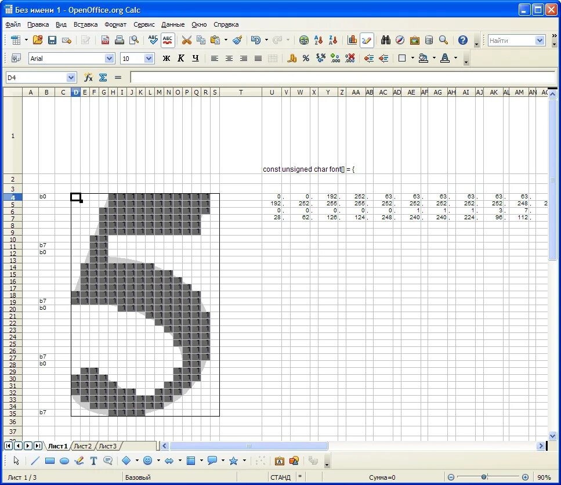Click the Function equals button

[118, 77]
